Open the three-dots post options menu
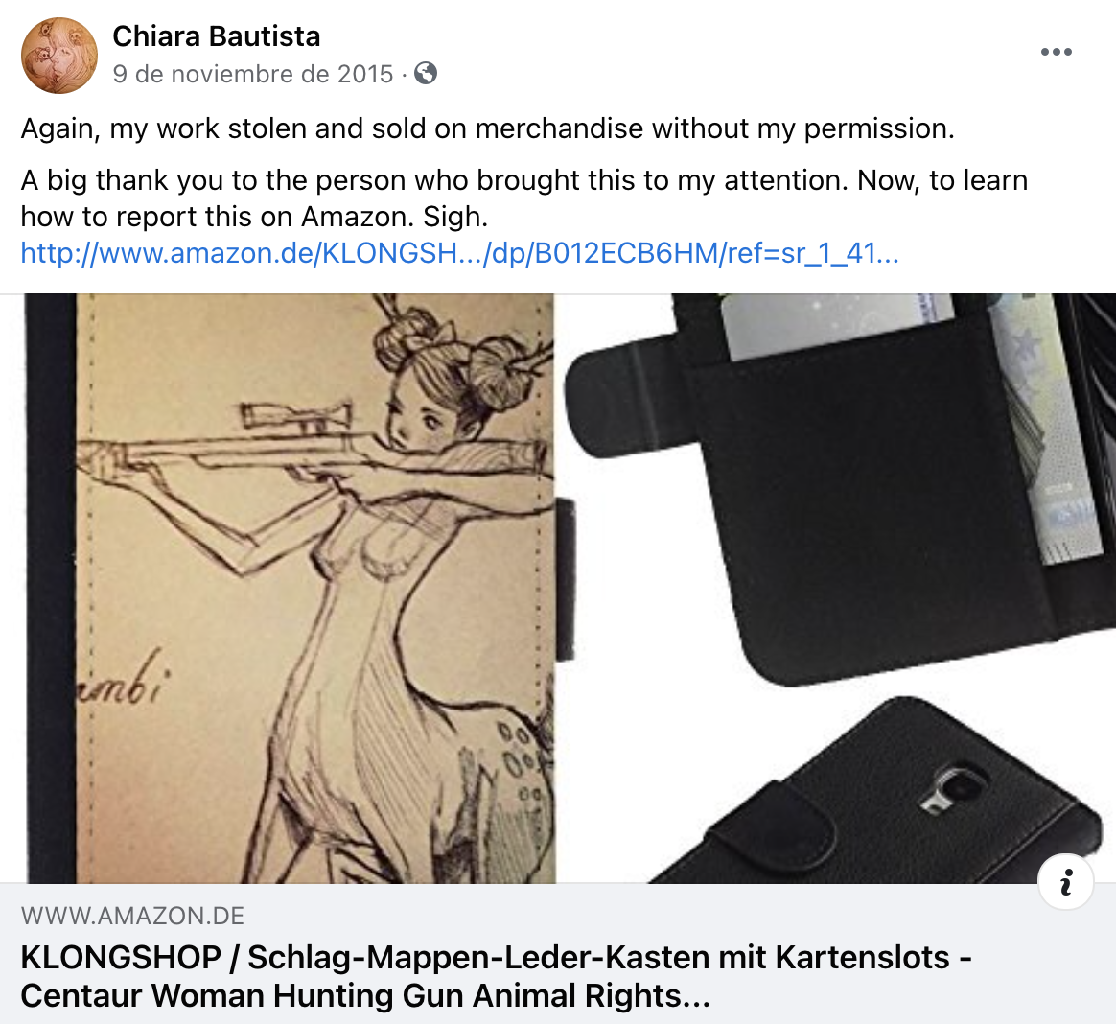 (1056, 52)
